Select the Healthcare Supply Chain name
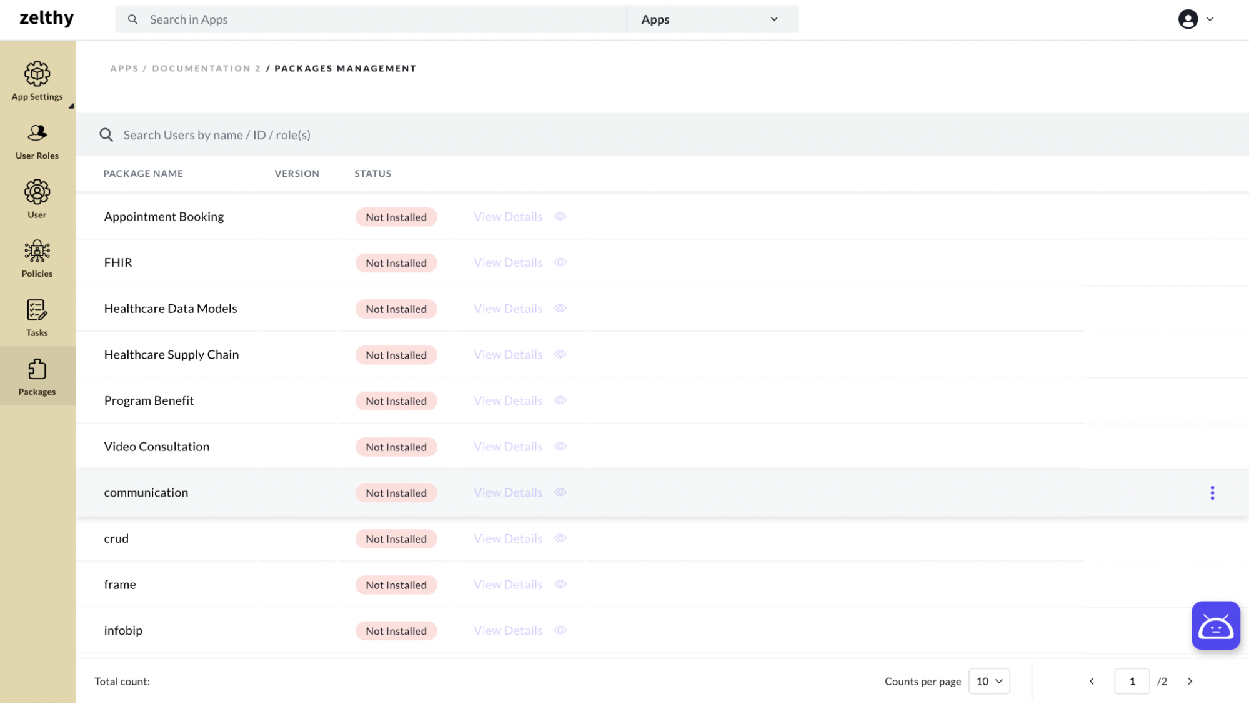Image resolution: width=1249 pixels, height=704 pixels. tap(171, 354)
